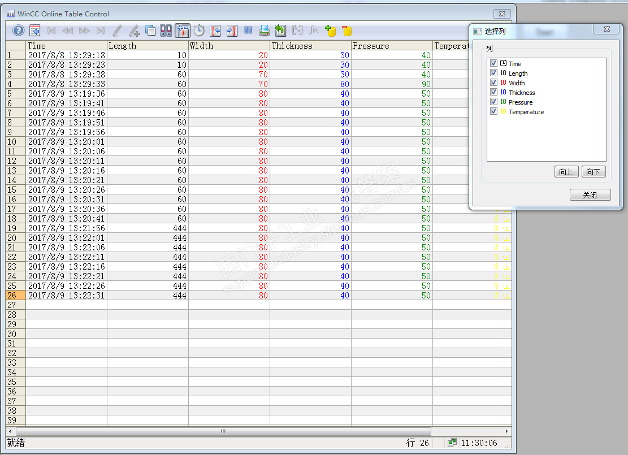628x455 pixels.
Task: Click the Calculate statistics f(x) icon
Action: click(314, 31)
